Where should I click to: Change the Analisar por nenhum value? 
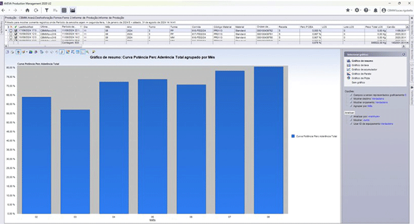click(x=374, y=116)
